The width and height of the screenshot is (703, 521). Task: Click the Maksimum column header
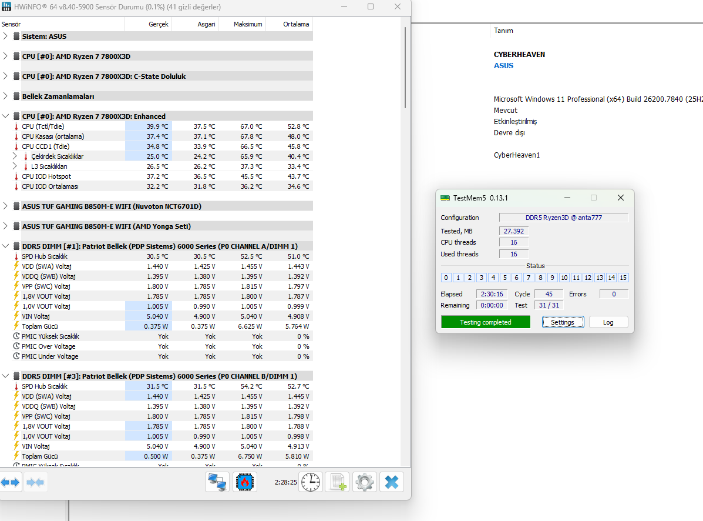242,24
